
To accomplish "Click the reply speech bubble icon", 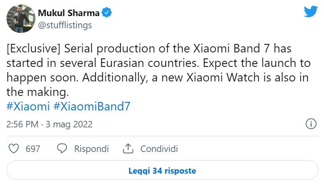I will 62,149.
